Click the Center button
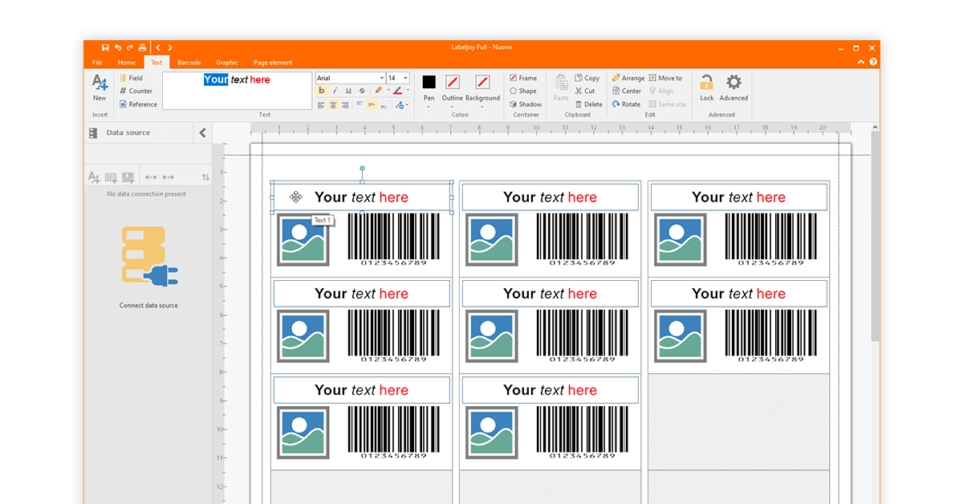The width and height of the screenshot is (963, 504). (627, 91)
